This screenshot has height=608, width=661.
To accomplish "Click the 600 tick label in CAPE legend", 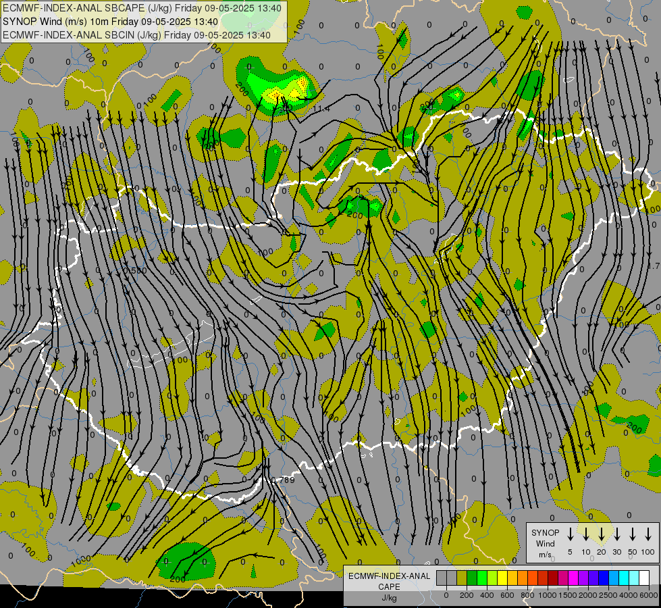I will (507, 595).
